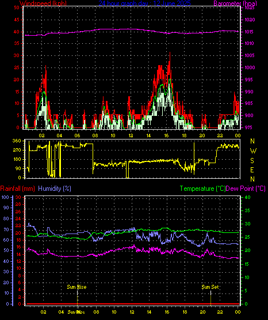Click the Barometer (hpa) axis title
Viewport: 268px width, 320px height.
[x=235, y=3]
